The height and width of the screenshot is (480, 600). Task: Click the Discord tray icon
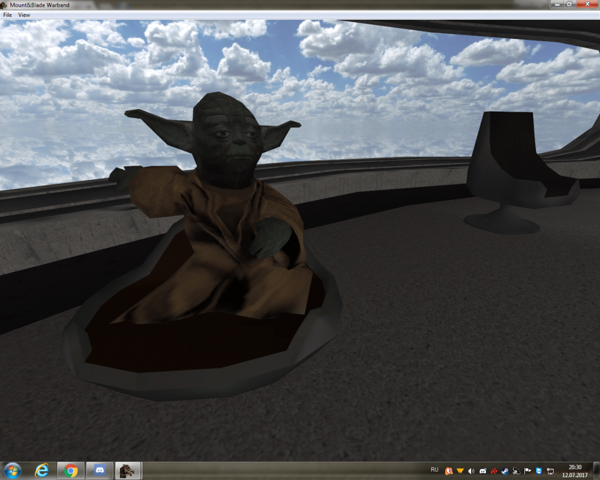tap(483, 471)
